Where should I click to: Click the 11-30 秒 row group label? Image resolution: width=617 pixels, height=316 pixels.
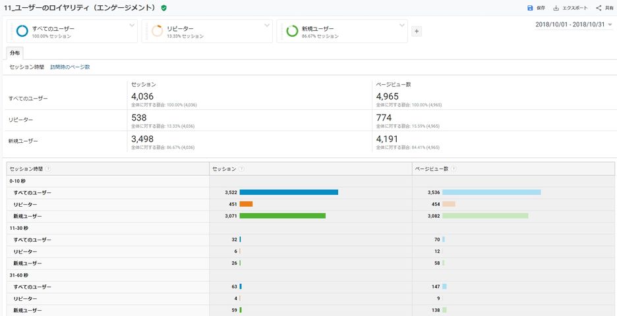pos(19,228)
